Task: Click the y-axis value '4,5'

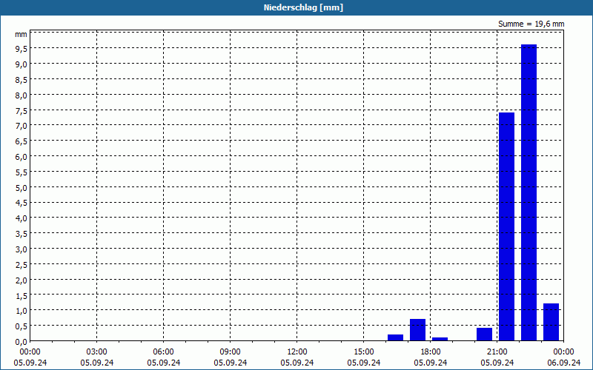Action: click(x=21, y=203)
